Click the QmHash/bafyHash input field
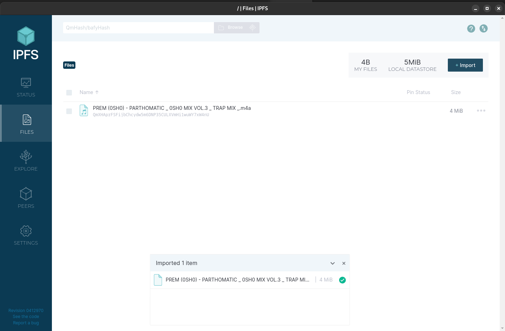The width and height of the screenshot is (505, 331). 139,28
